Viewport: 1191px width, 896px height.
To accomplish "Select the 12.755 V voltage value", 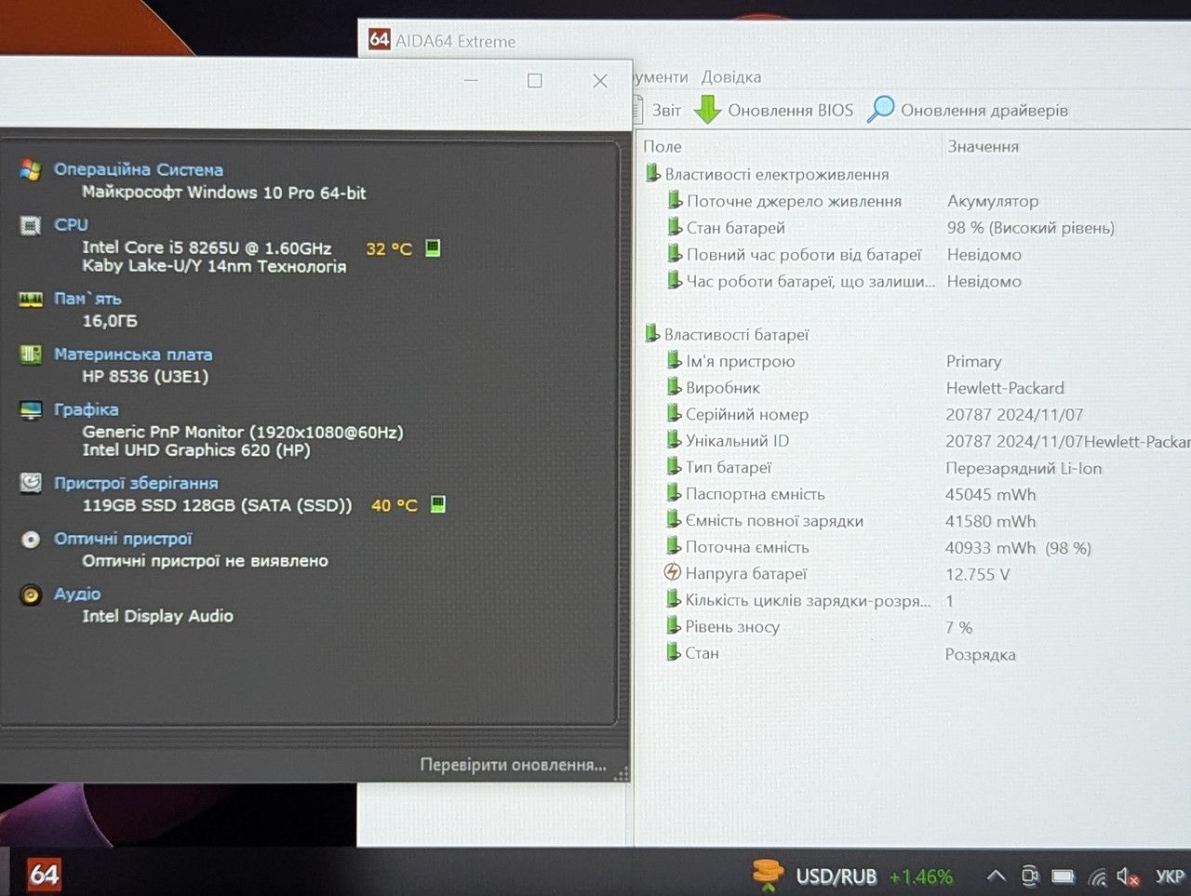I will [978, 574].
